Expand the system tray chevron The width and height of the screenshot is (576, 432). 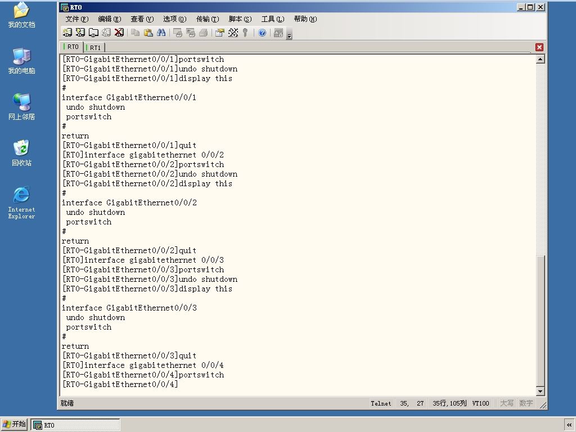point(569,425)
